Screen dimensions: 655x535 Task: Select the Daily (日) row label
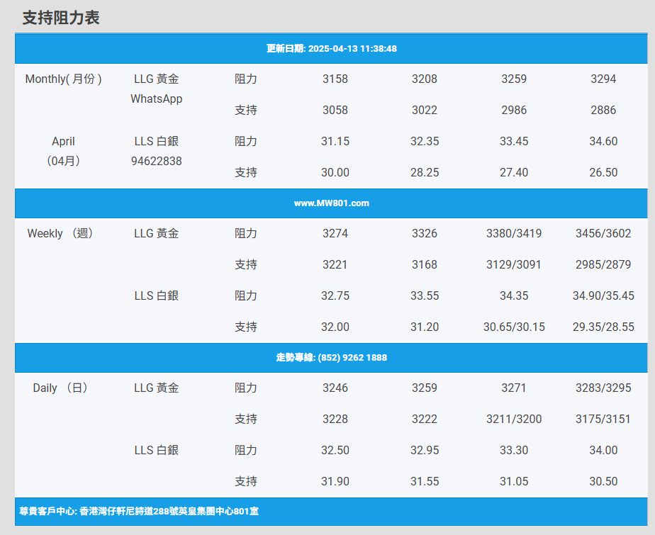60,388
